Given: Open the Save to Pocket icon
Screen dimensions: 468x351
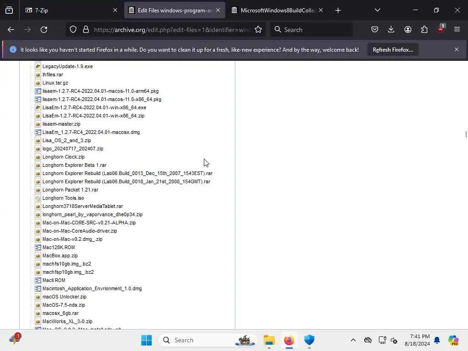Looking at the screenshot, I should (x=375, y=30).
